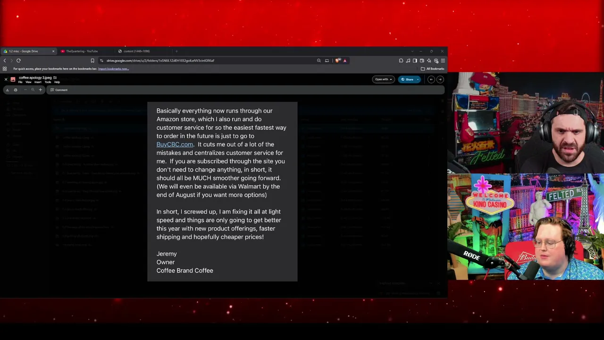Open the Brave Wallet icon
This screenshot has width=604, height=340.
pos(422,60)
